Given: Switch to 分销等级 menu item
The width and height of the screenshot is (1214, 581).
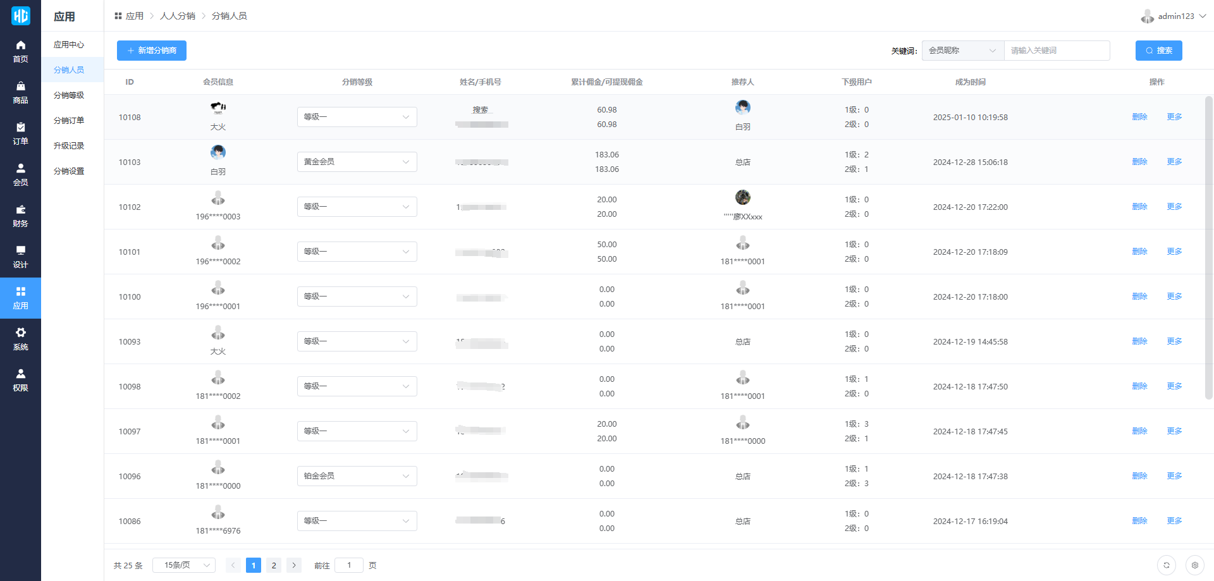Looking at the screenshot, I should 69,95.
